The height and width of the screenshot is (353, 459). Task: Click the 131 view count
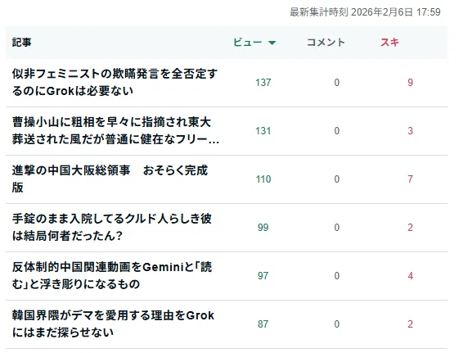point(263,131)
